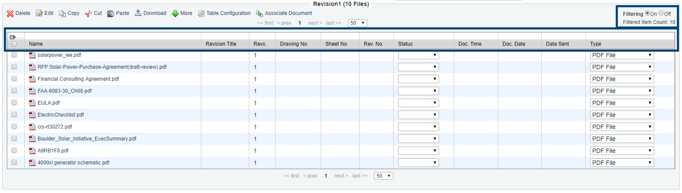Tick the select-all header checkbox
The image size is (682, 193).
[x=14, y=44]
